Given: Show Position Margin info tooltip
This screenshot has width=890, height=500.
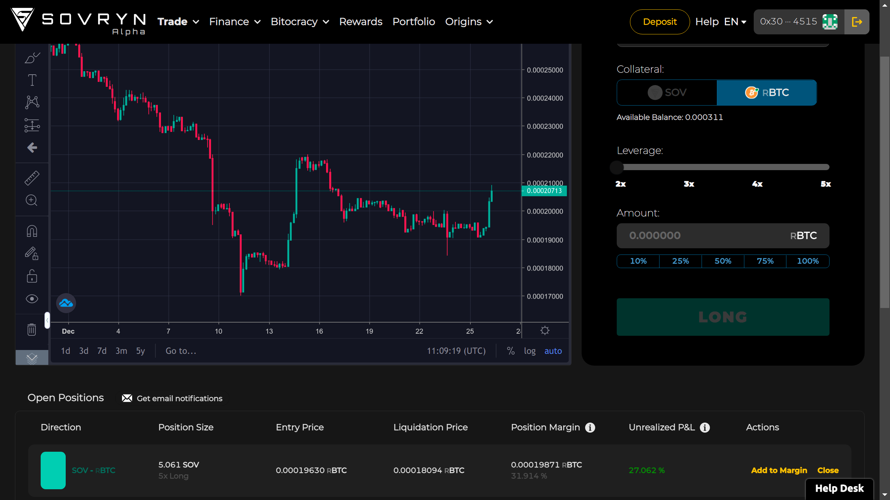Looking at the screenshot, I should point(590,427).
